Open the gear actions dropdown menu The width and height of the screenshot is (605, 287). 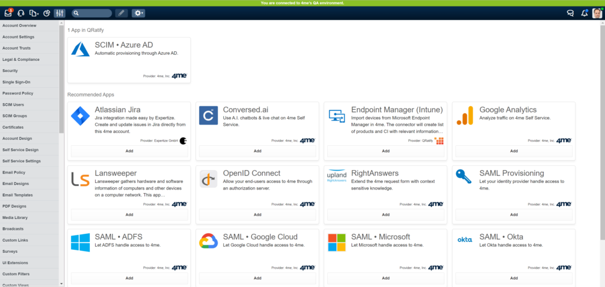pyautogui.click(x=139, y=13)
